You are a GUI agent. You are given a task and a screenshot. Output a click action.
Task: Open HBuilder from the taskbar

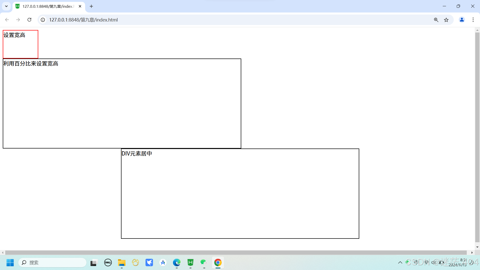click(190, 262)
